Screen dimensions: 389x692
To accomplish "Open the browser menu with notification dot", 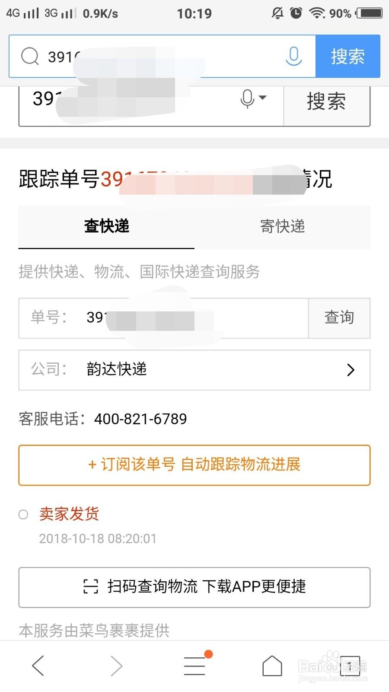I will point(195,665).
